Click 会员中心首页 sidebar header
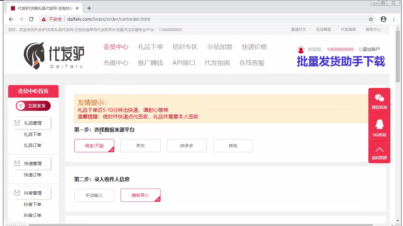 click(33, 91)
